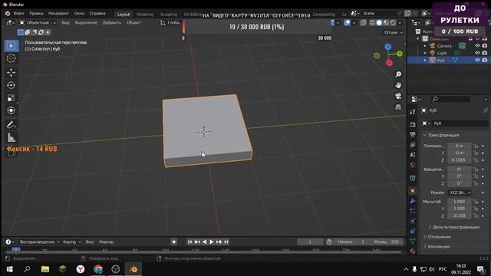
Task: Select the Transform tool
Action: (12, 110)
